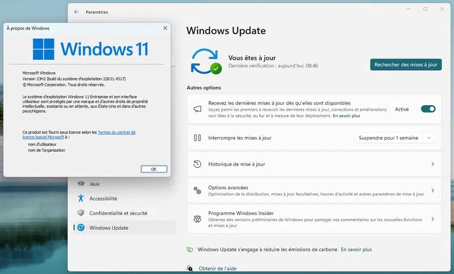This screenshot has width=454, height=274.
Task: Open En savoir plus link about carbon emissions
Action: click(x=356, y=250)
